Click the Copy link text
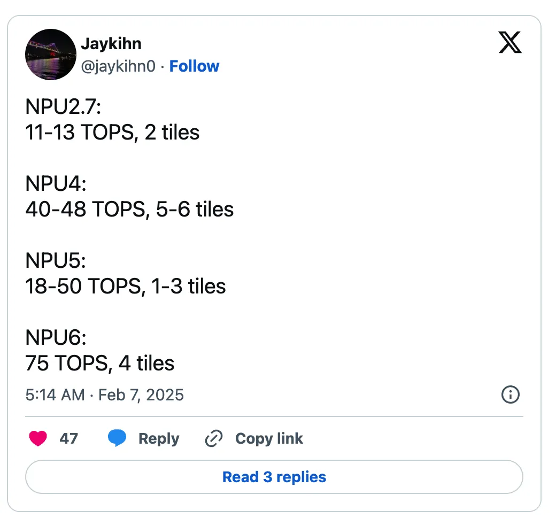 pyautogui.click(x=269, y=439)
